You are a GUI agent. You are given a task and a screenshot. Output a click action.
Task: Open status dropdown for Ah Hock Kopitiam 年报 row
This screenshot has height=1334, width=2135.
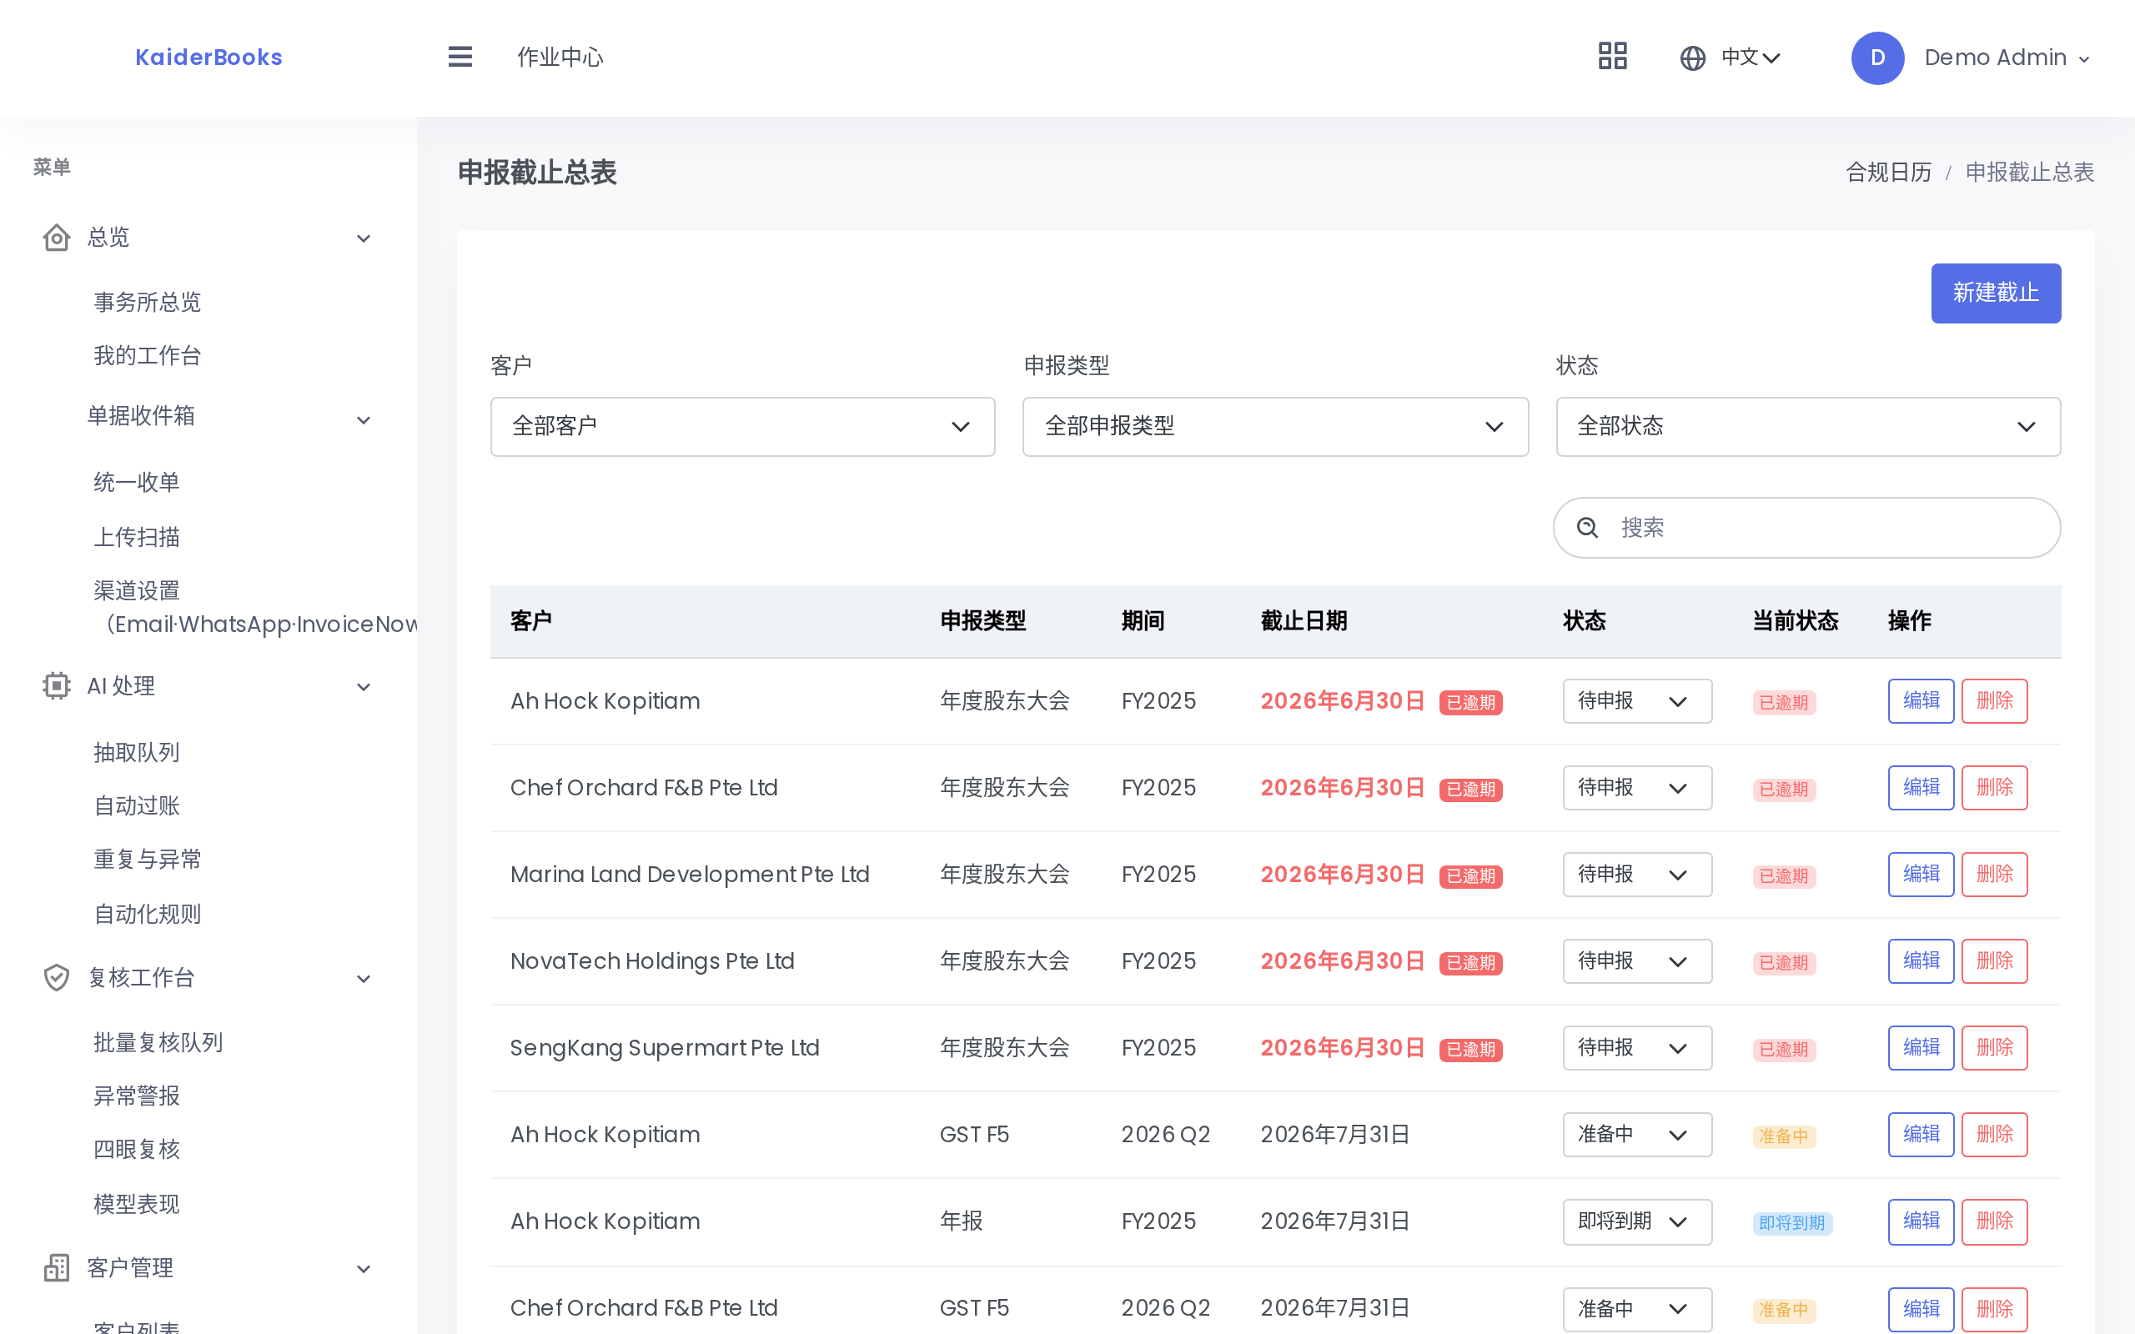(1636, 1221)
